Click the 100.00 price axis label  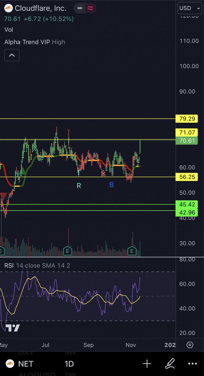[188, 66]
